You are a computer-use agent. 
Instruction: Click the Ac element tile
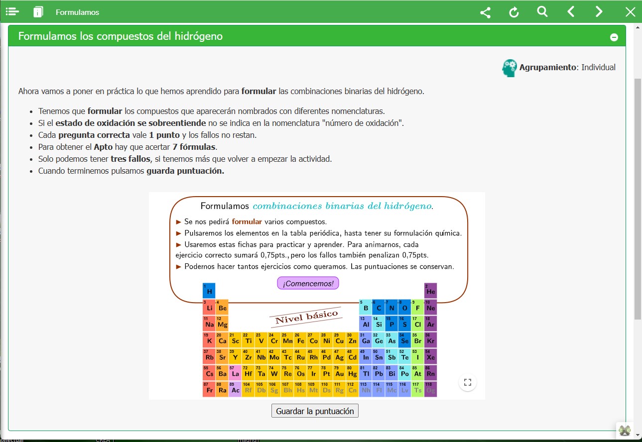(x=235, y=389)
